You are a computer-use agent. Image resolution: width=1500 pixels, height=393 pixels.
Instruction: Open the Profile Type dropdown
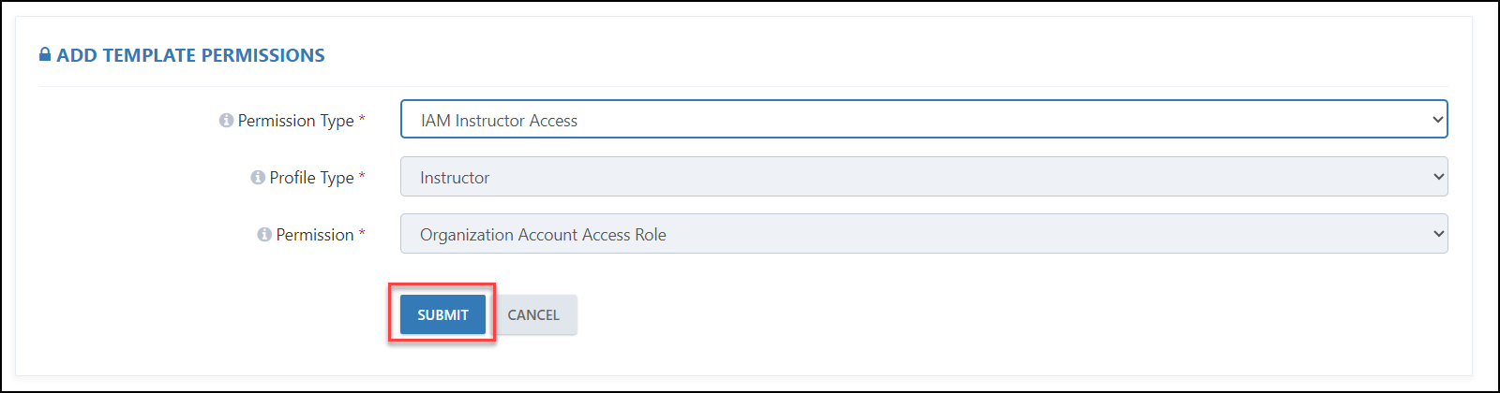[923, 177]
